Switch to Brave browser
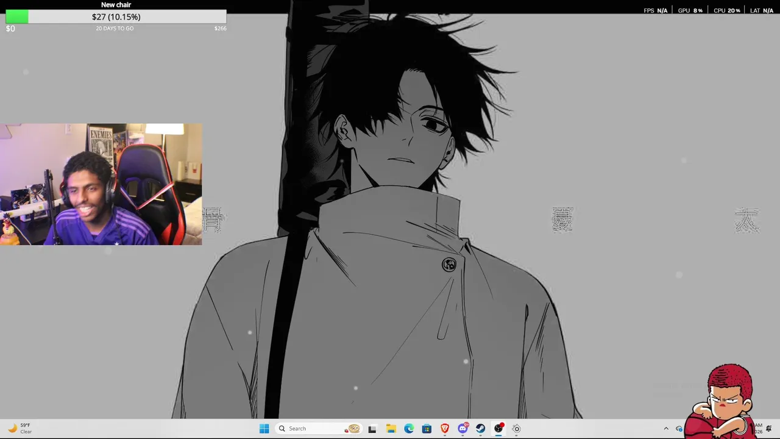This screenshot has width=780, height=439. (445, 429)
